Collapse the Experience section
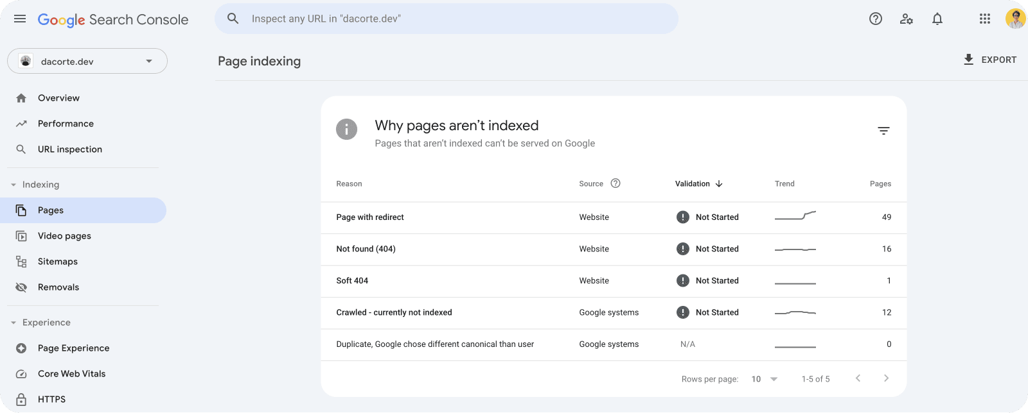 [13, 323]
